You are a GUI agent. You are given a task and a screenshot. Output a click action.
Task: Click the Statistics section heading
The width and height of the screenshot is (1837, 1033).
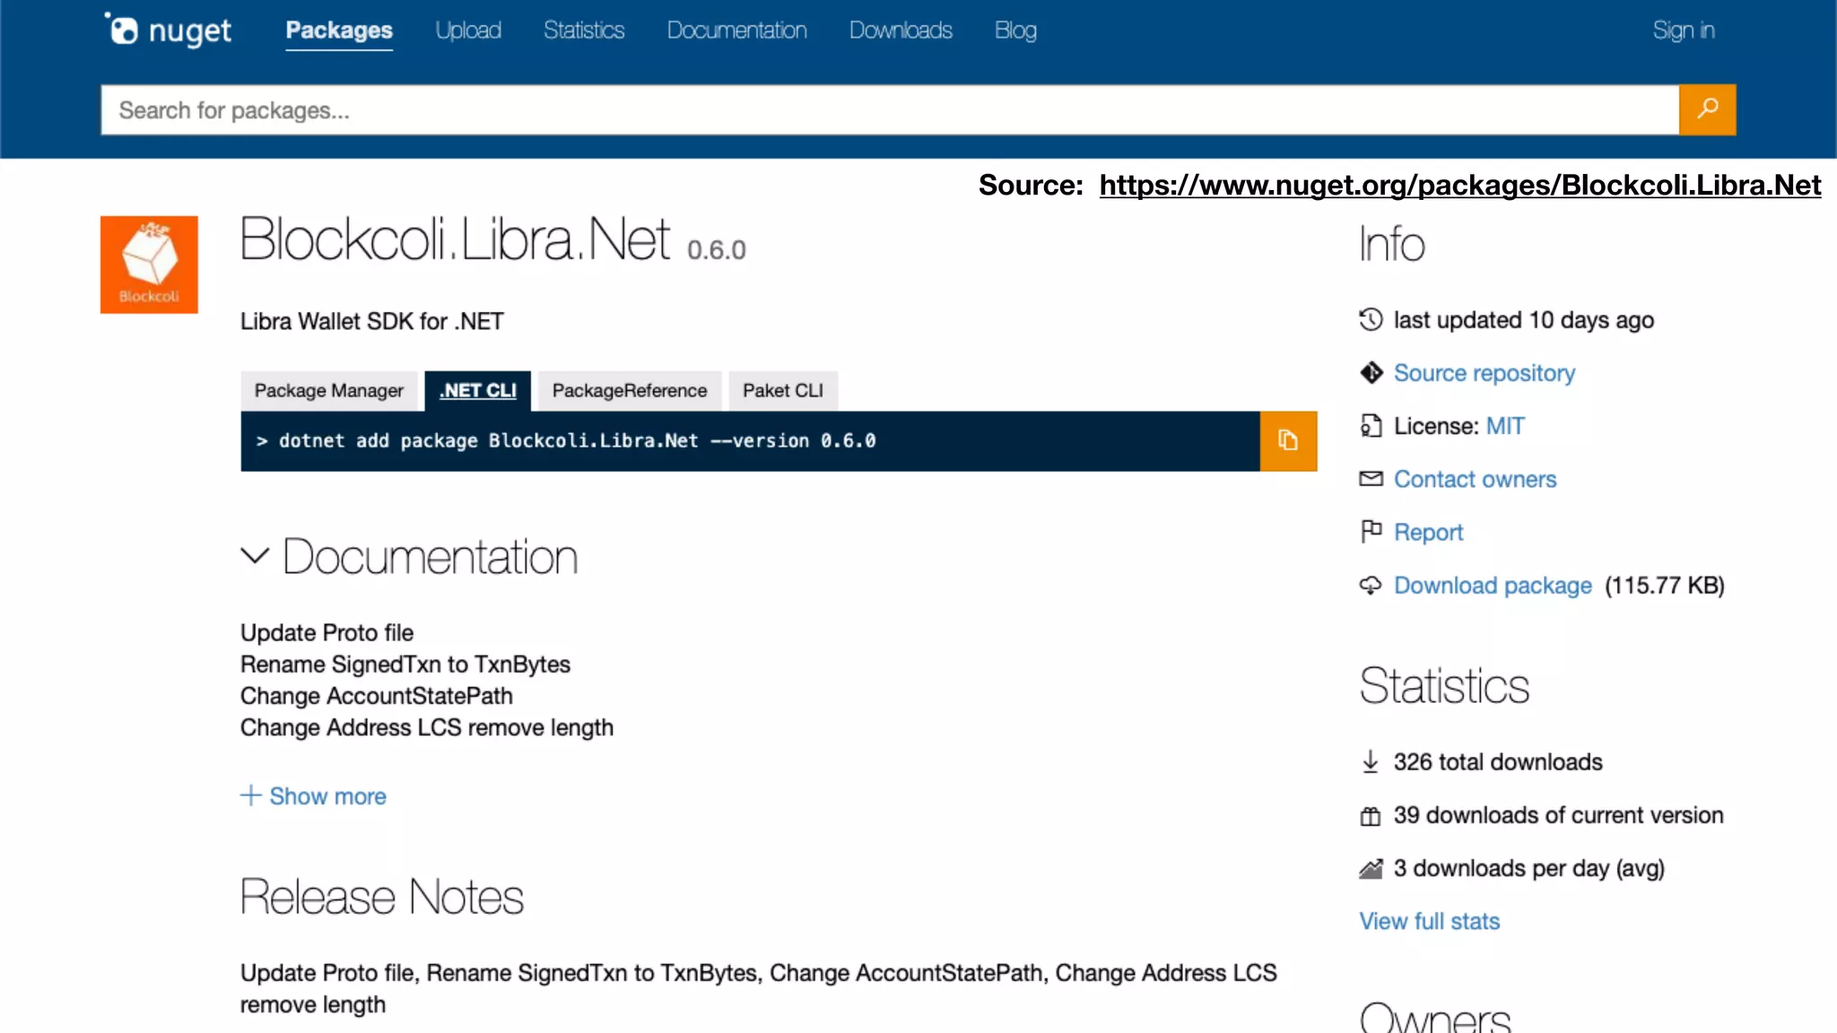(x=1444, y=686)
